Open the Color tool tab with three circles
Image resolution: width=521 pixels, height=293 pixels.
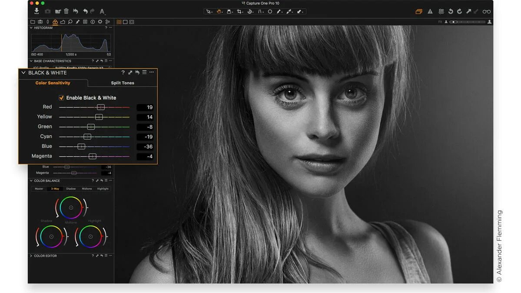click(x=55, y=22)
